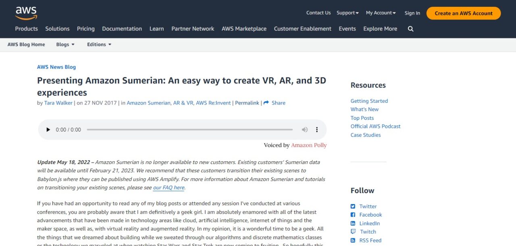Go to AWS Blog Home
Viewport: 516px width, 246px height.
click(26, 44)
